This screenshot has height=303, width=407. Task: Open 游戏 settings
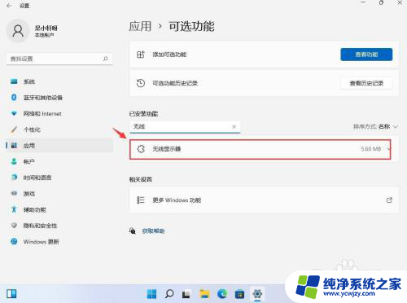pos(59,194)
